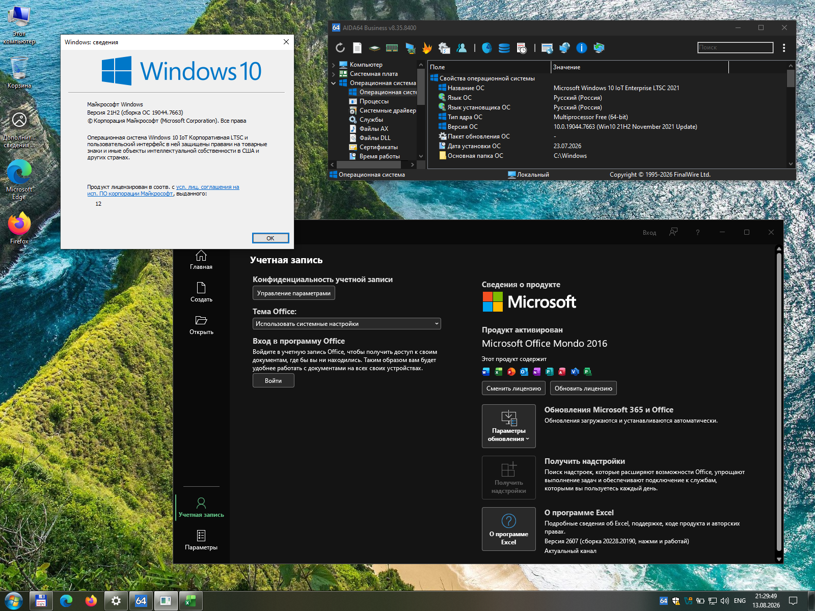The height and width of the screenshot is (611, 815).
Task: Open the Тема Office dropdown
Action: 347,324
